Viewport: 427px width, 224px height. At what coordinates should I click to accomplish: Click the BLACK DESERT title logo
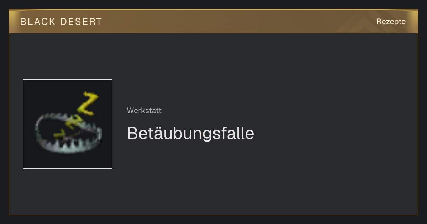(x=61, y=22)
